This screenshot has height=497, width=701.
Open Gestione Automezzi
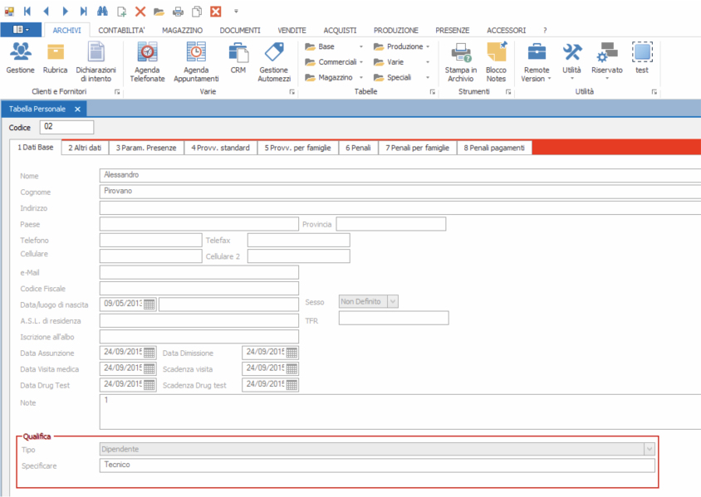(x=274, y=62)
